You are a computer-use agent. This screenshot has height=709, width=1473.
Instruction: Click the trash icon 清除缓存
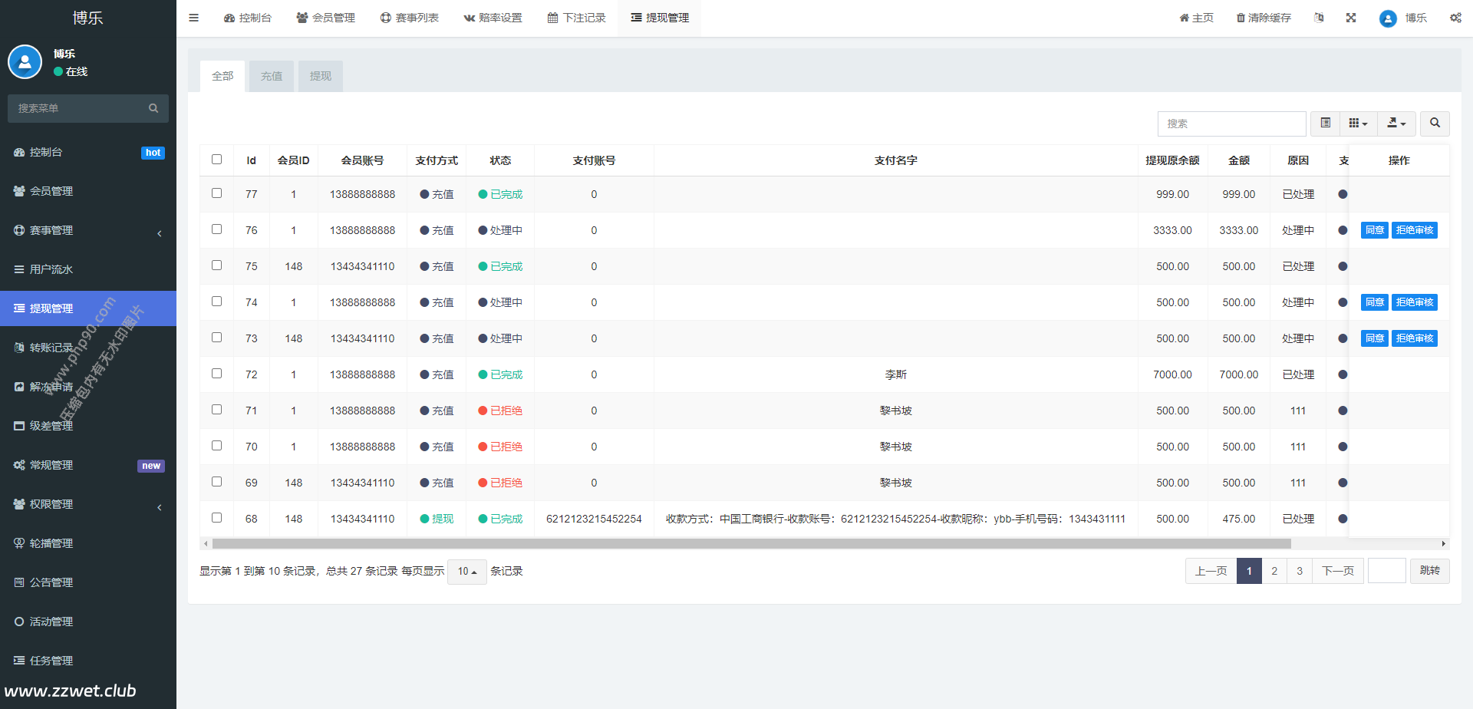click(x=1264, y=18)
